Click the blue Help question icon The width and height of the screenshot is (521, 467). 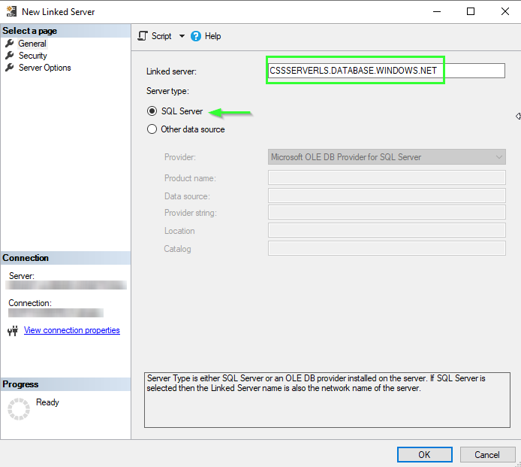coord(196,36)
